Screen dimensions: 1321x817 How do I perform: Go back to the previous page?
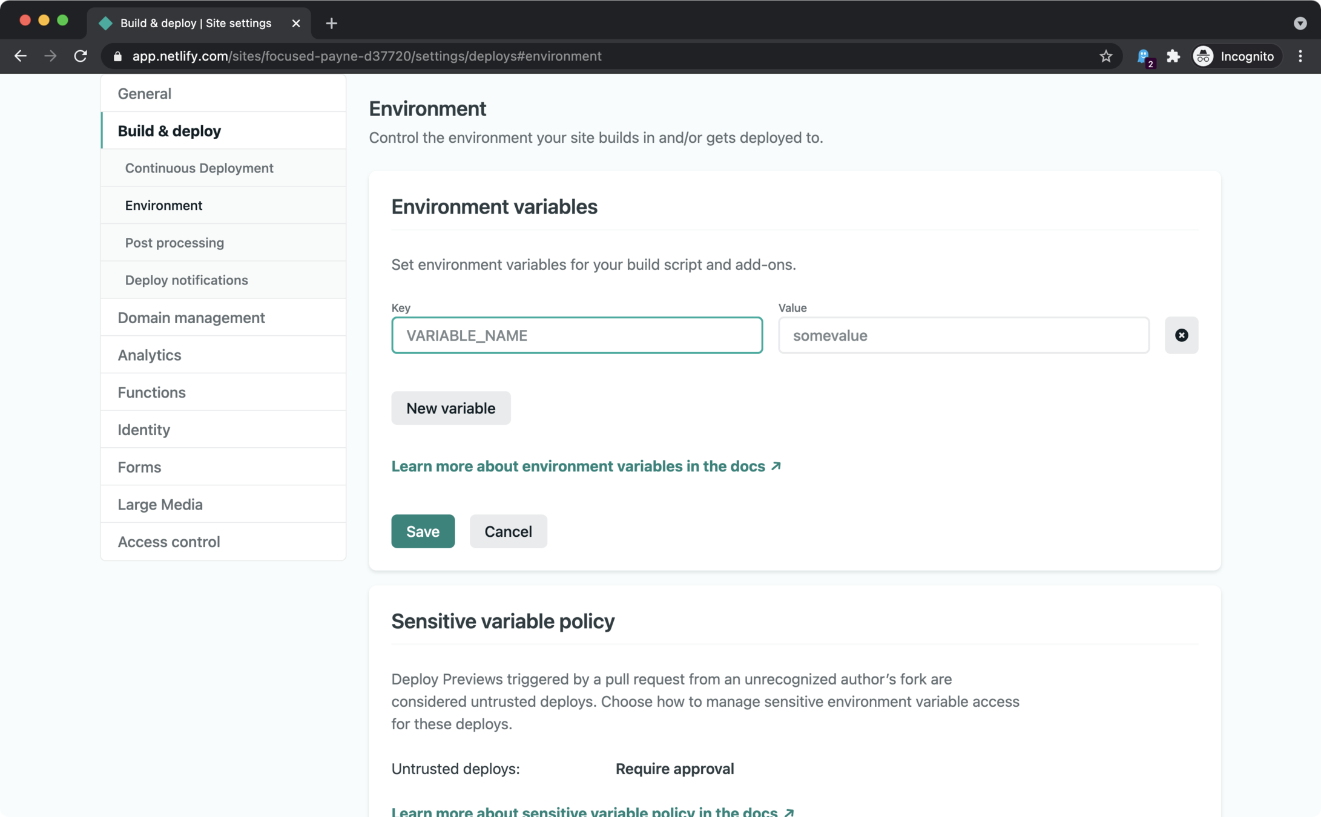click(x=21, y=56)
